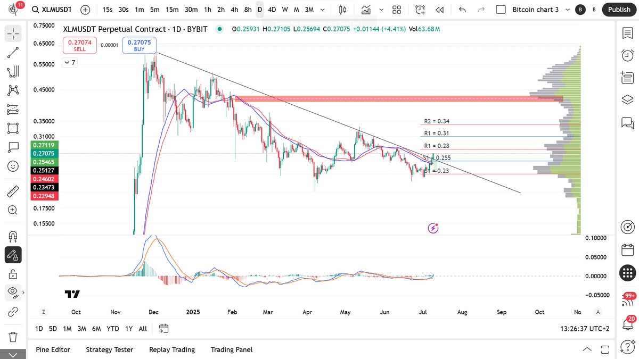Open the Measure ruler tool

pos(13,190)
